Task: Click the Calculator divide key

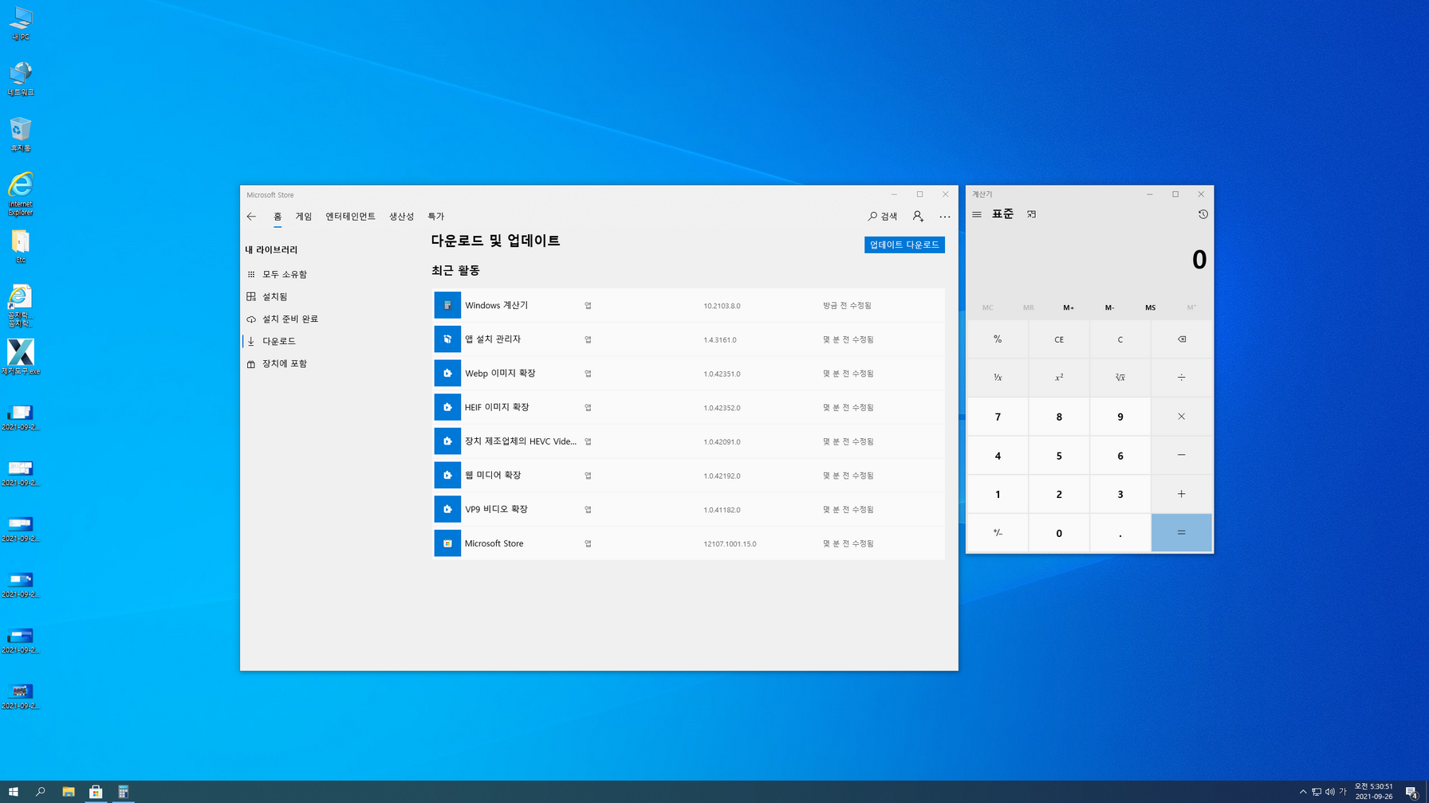Action: (x=1181, y=378)
